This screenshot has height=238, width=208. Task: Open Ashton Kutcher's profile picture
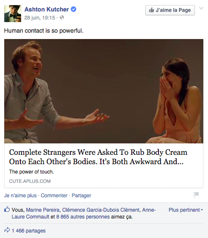(x=13, y=14)
